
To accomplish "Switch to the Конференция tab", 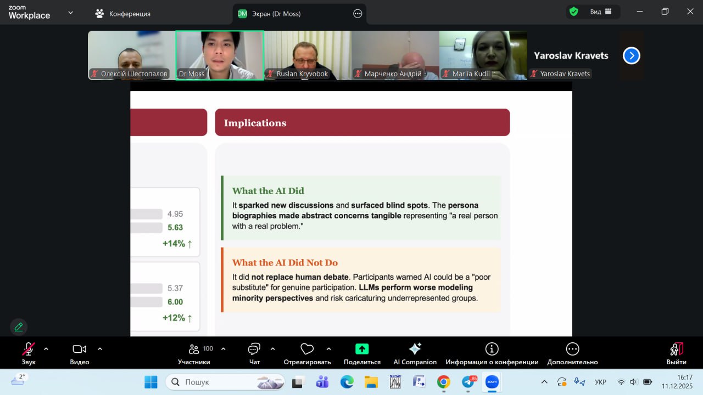I will [123, 14].
